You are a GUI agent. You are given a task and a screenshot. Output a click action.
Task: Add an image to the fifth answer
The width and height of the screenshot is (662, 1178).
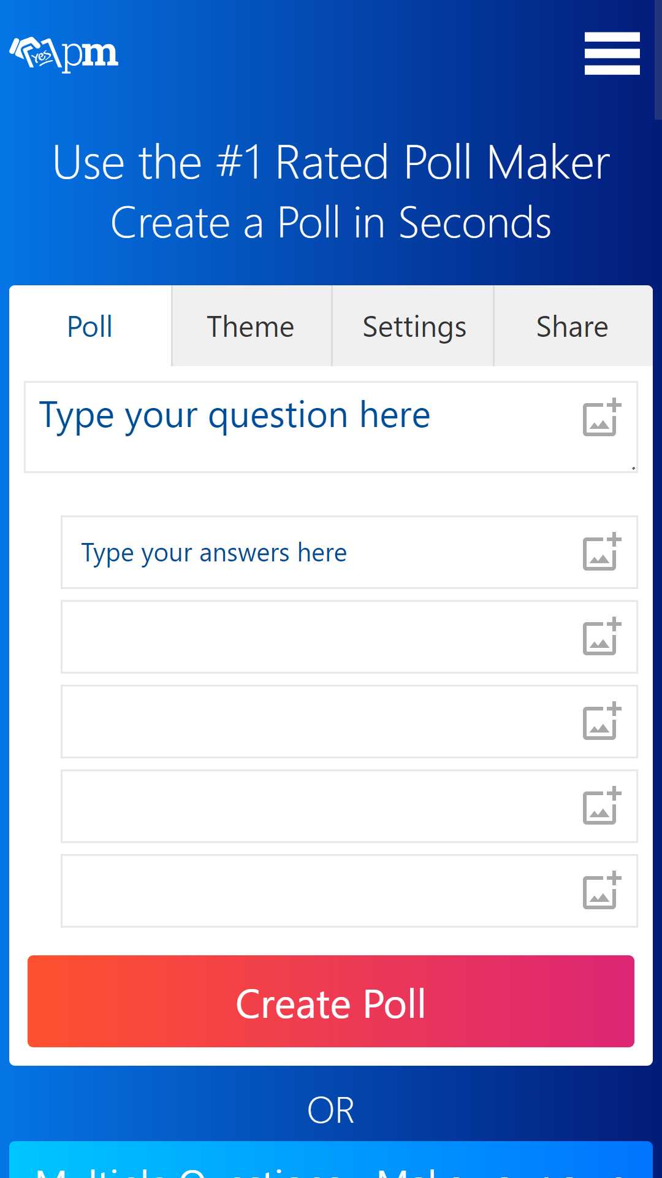[x=602, y=891]
